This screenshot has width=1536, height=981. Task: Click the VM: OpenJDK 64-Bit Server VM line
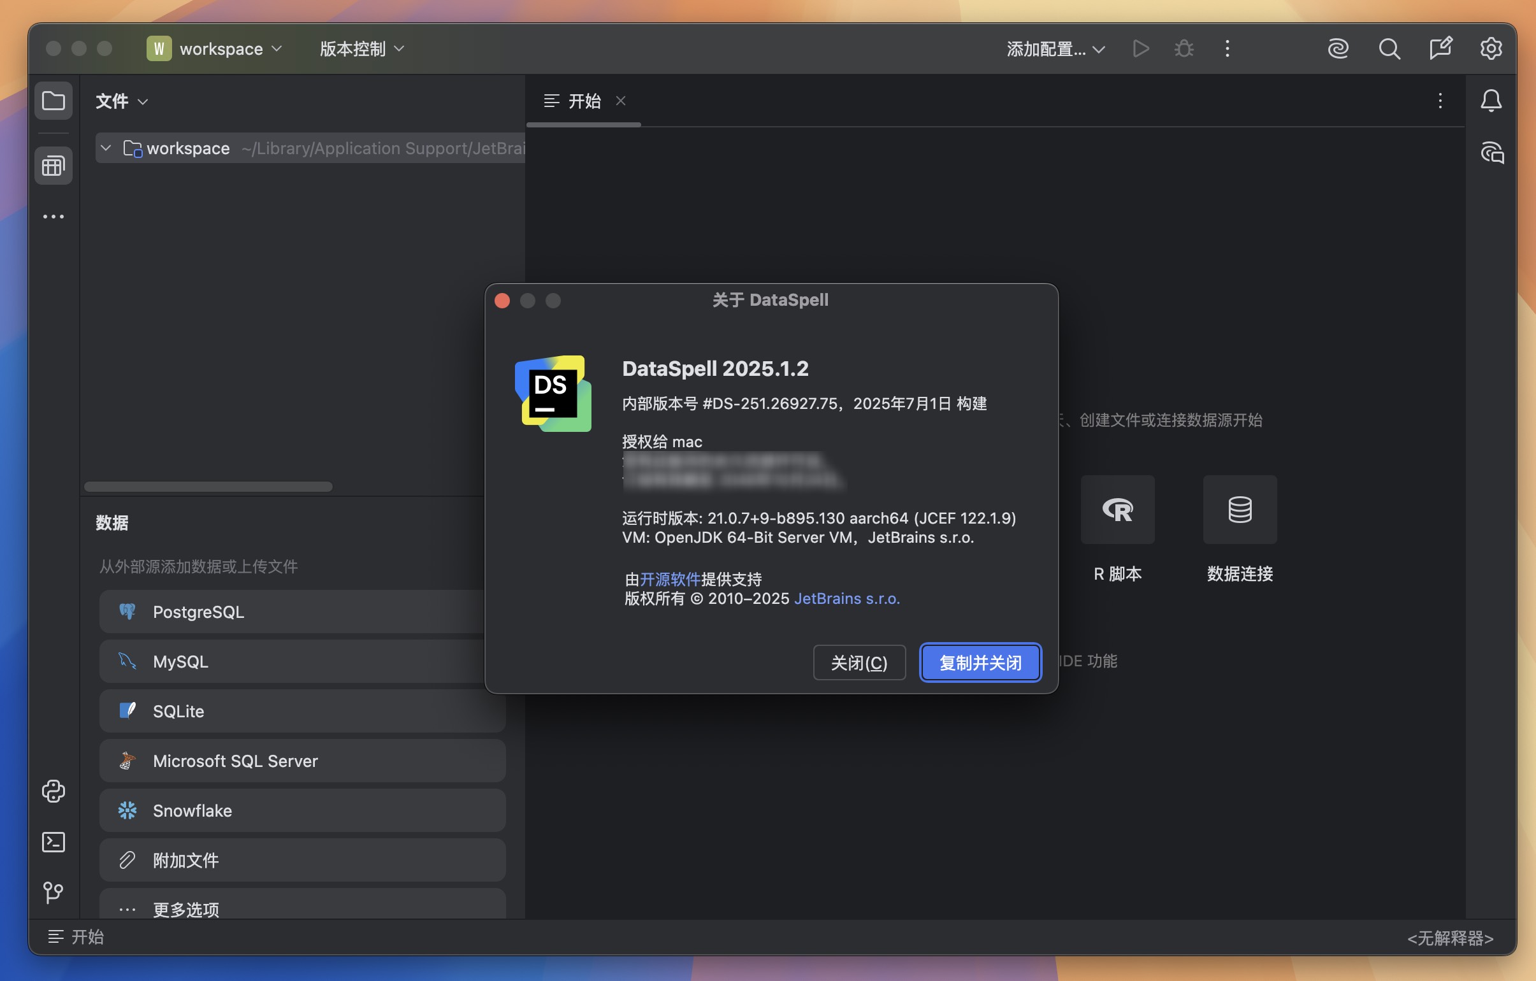point(798,538)
